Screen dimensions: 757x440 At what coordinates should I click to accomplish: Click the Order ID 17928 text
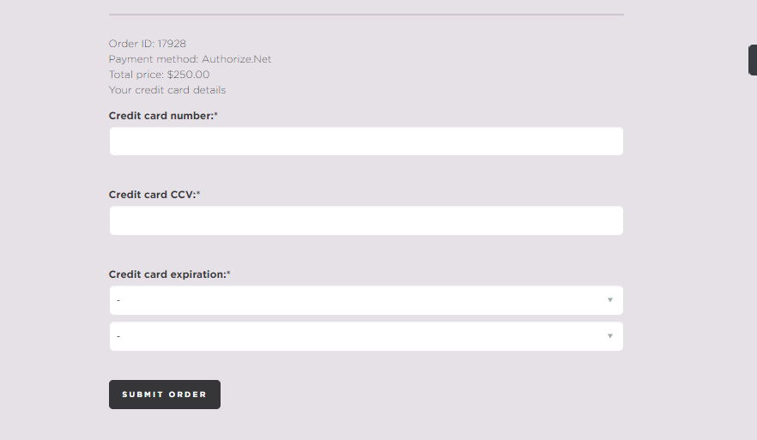[x=148, y=44]
